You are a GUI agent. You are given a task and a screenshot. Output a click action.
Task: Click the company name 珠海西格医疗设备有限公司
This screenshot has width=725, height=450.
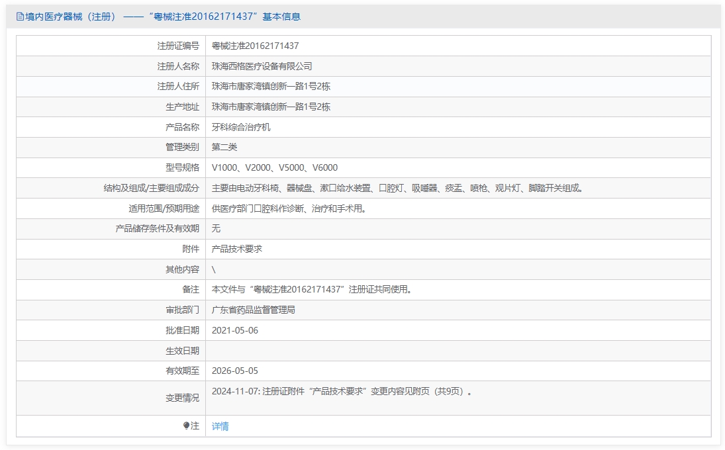[x=262, y=66]
